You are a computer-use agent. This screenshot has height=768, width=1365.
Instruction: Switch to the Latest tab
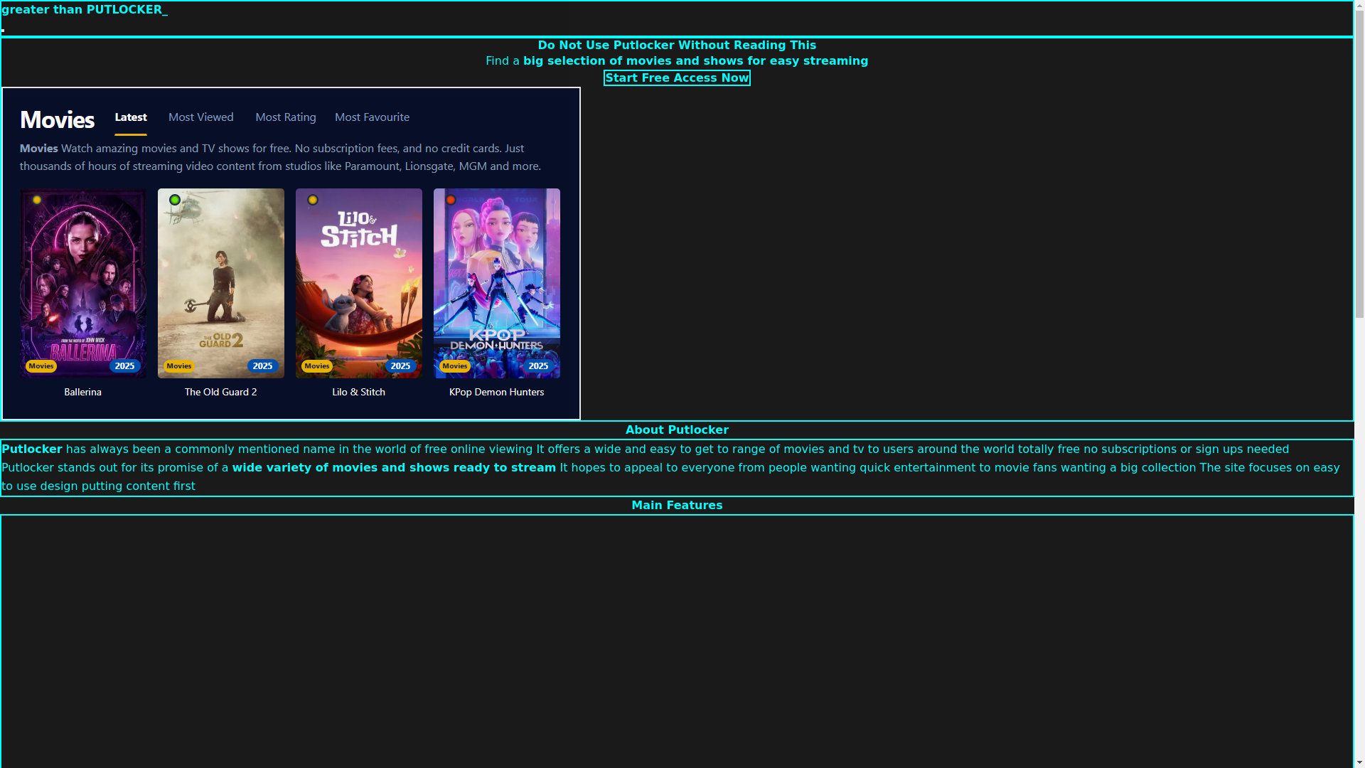(x=131, y=117)
